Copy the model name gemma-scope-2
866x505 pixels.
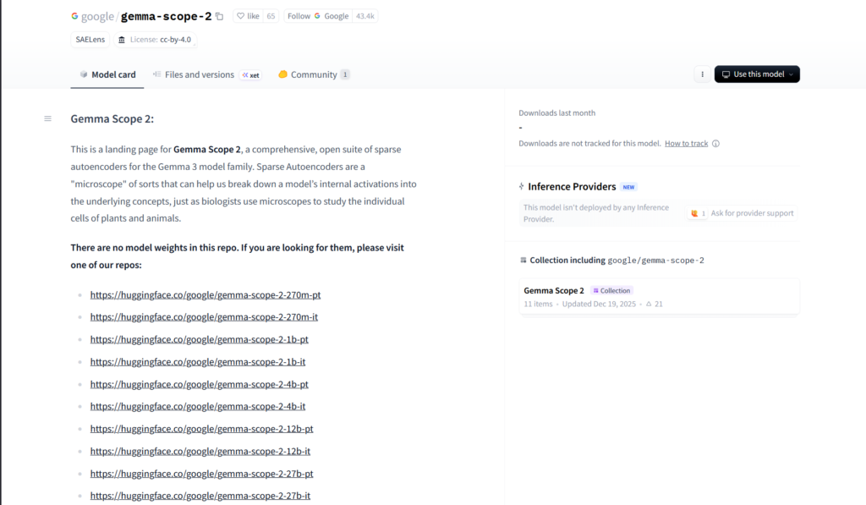(220, 16)
